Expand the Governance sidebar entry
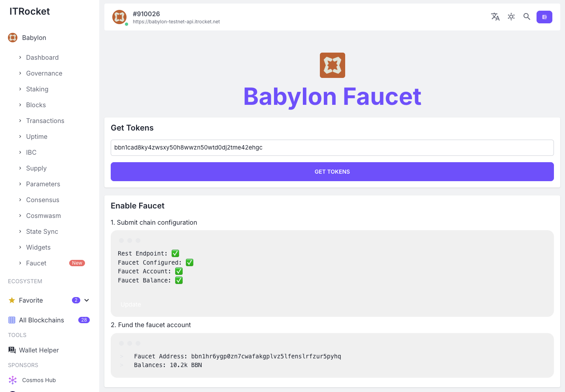Screen dimensions: 565x392 pyautogui.click(x=44, y=73)
